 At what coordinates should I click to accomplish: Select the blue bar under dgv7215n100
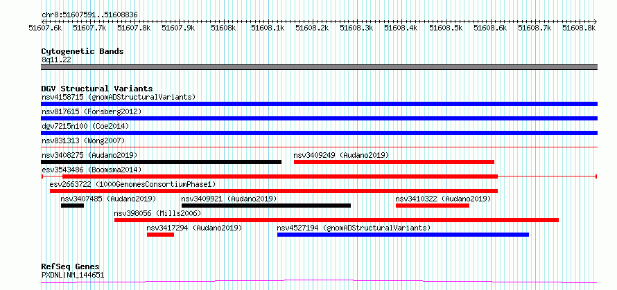(x=319, y=133)
